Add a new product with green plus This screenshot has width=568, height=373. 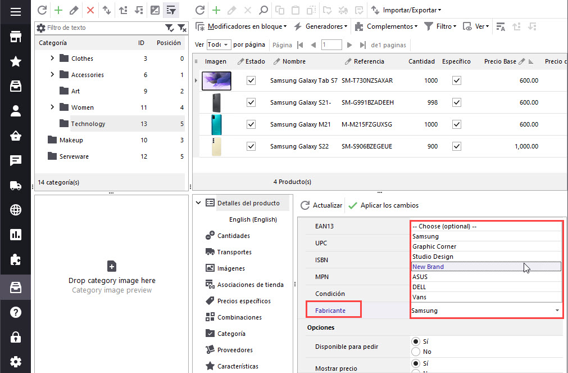coord(216,10)
